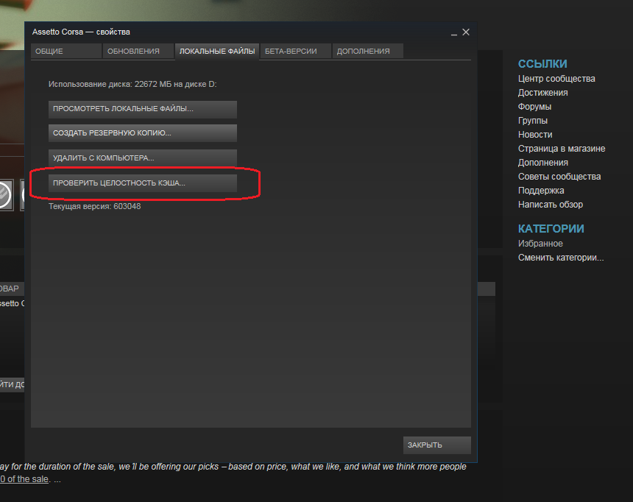Click ПРОВЕРИТЬ ЦЕЛОСТНОСТЬ КЭША button

(143, 183)
